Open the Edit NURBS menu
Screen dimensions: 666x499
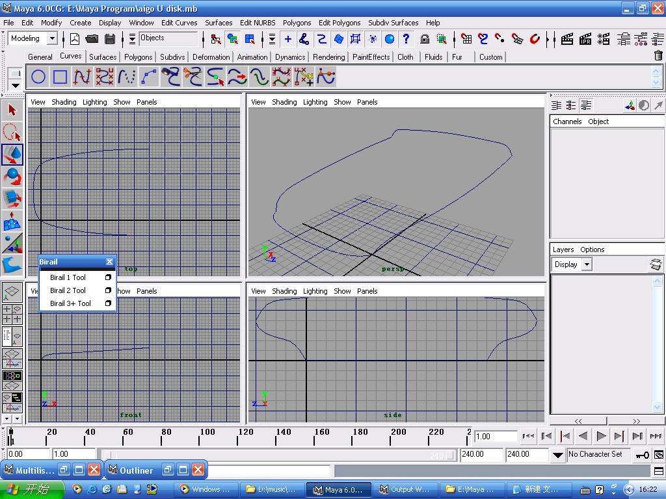pos(258,23)
